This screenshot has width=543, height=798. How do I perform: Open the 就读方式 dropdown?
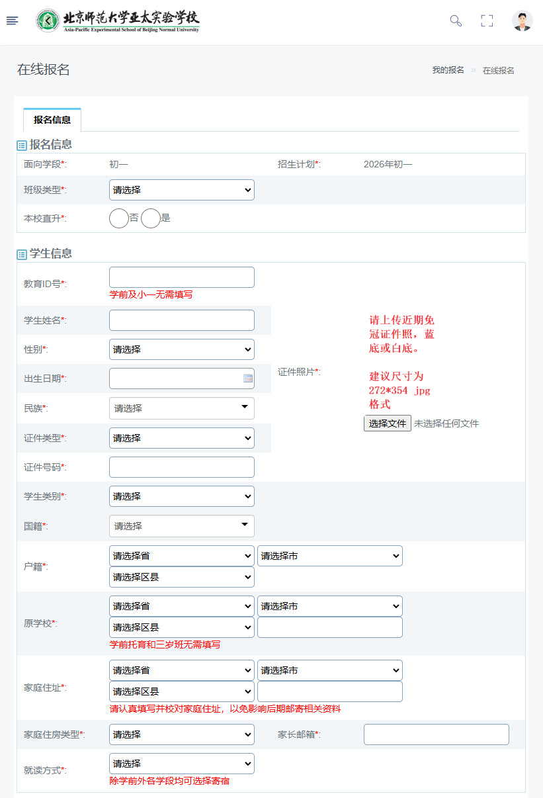point(181,764)
